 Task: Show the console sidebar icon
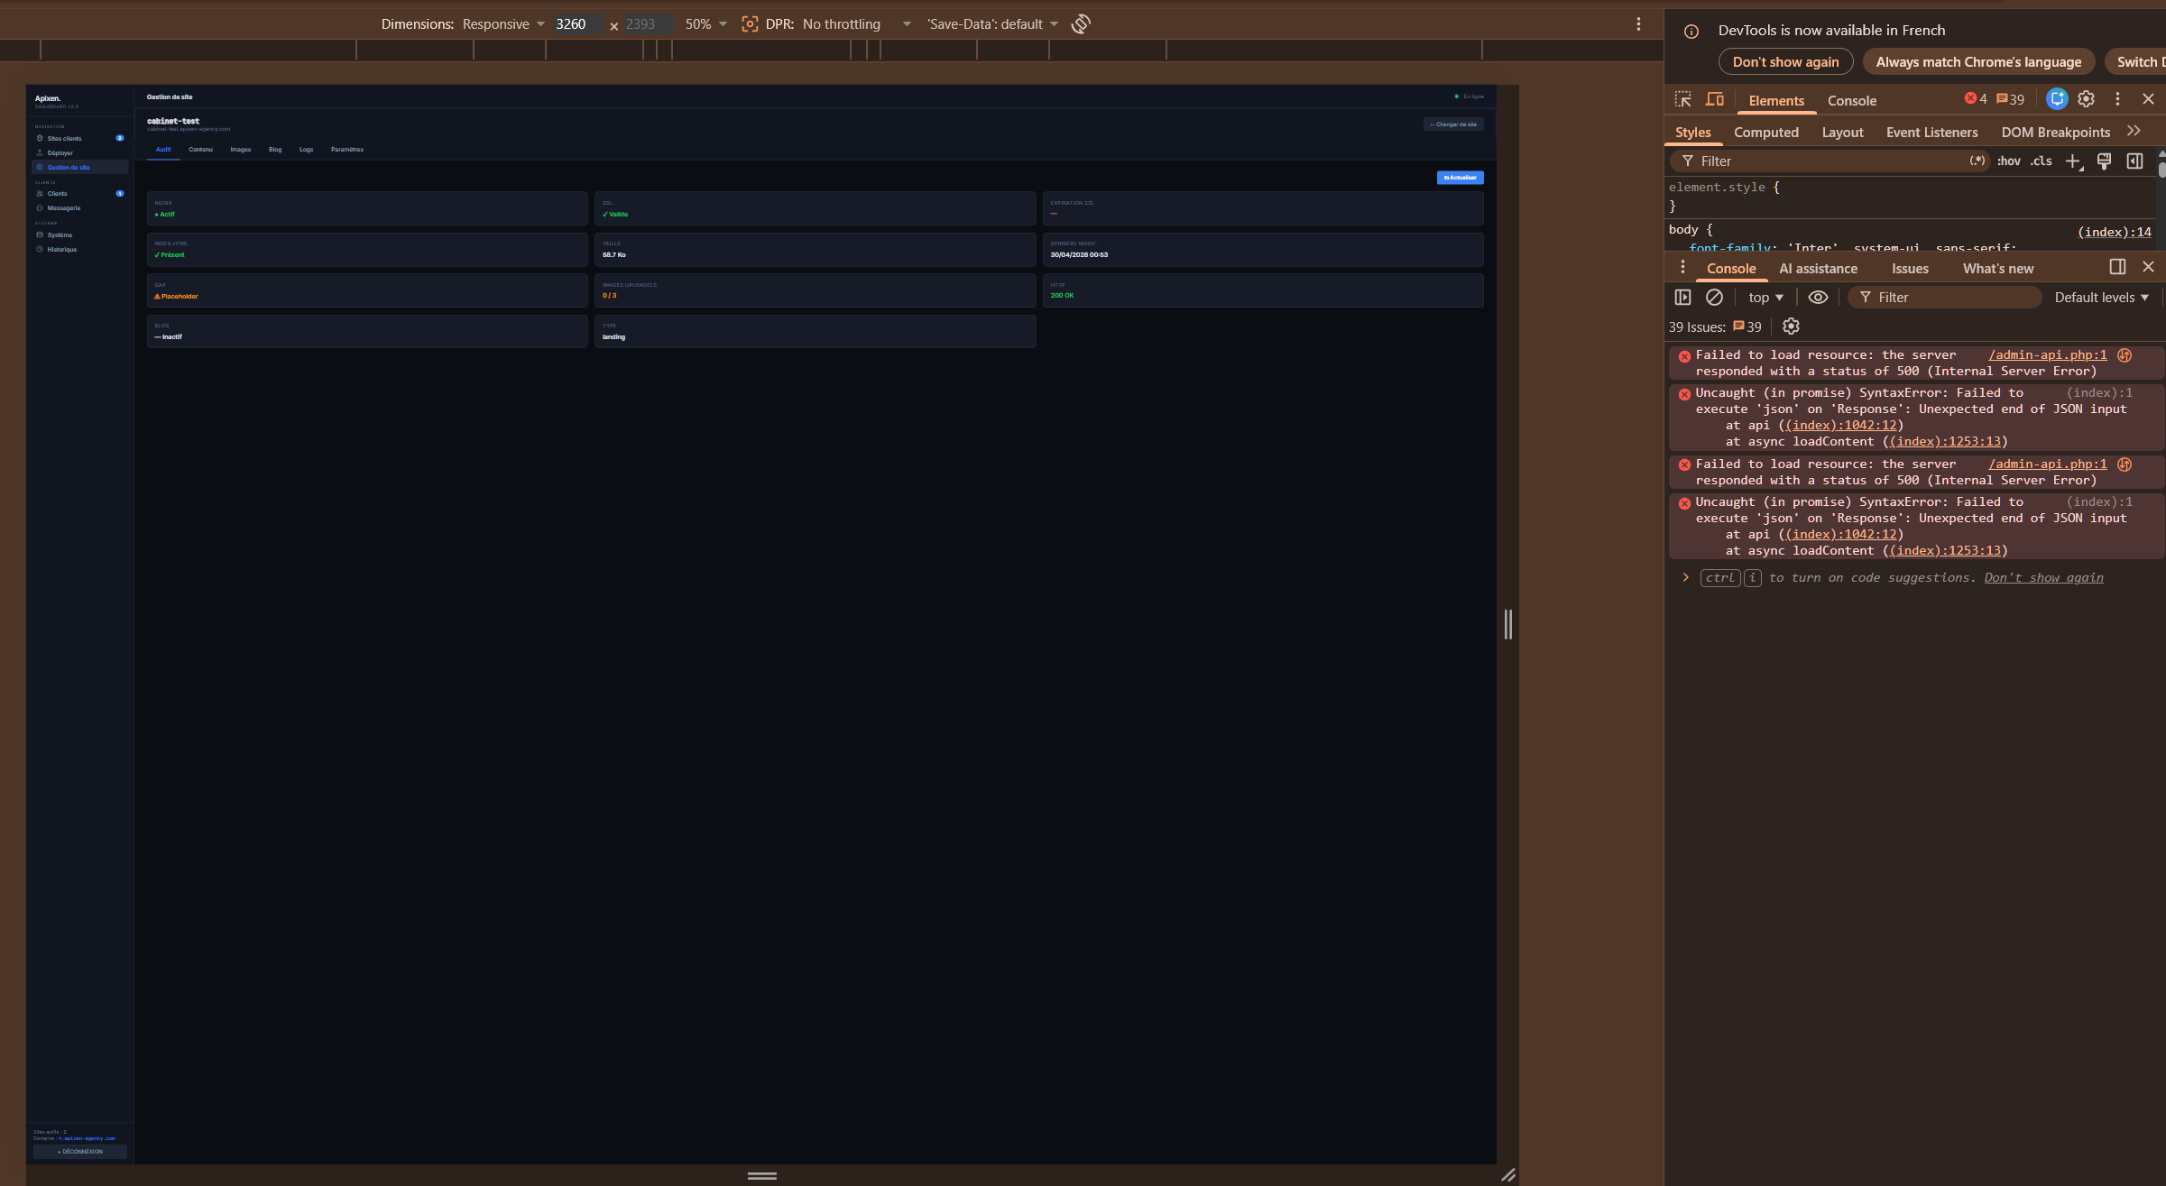(1682, 297)
